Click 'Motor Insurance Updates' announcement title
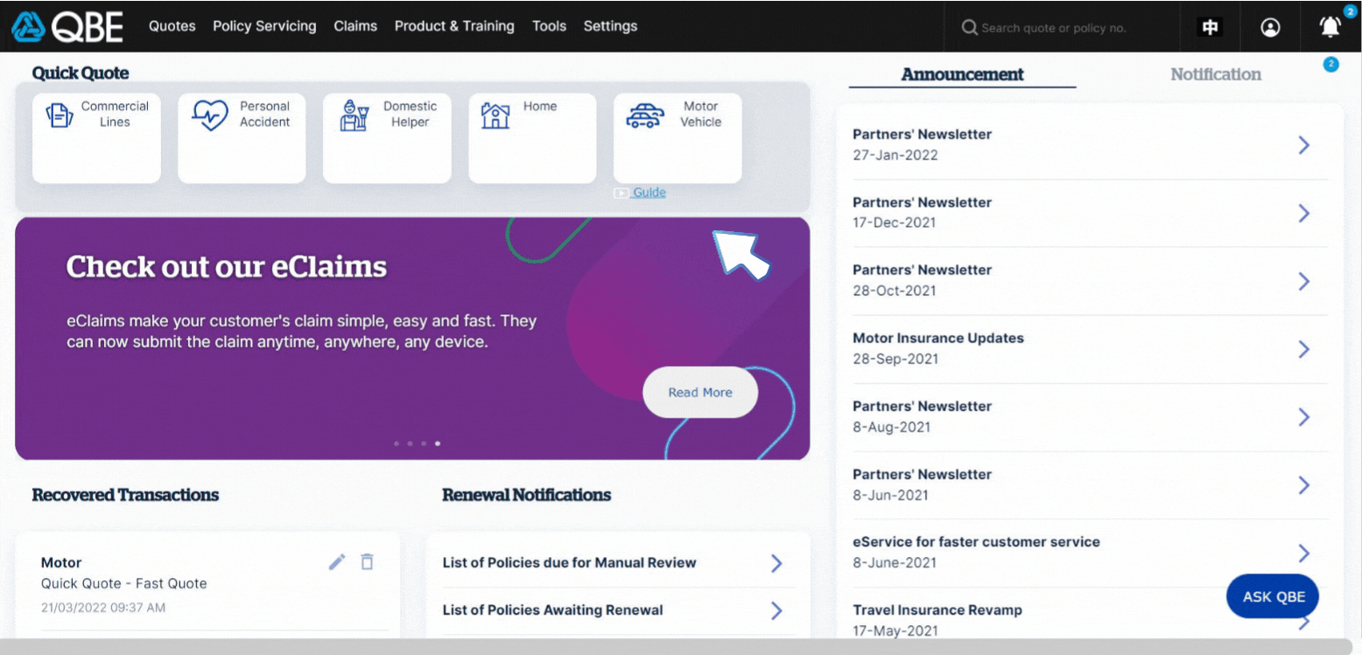 click(x=938, y=338)
